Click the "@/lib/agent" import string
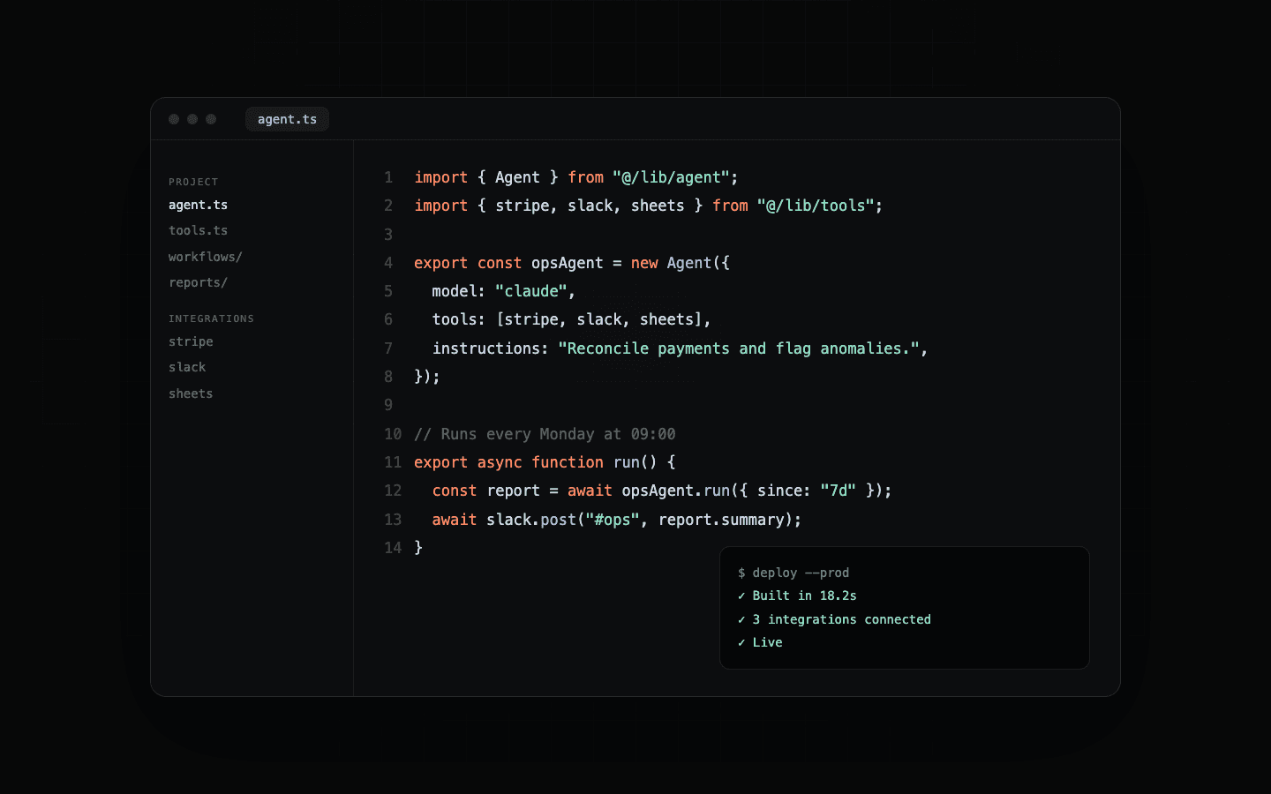 (671, 177)
